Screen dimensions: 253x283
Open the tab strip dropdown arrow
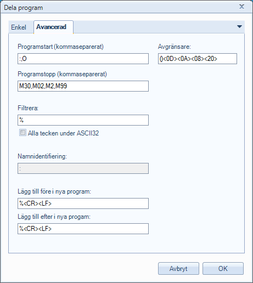(239, 27)
